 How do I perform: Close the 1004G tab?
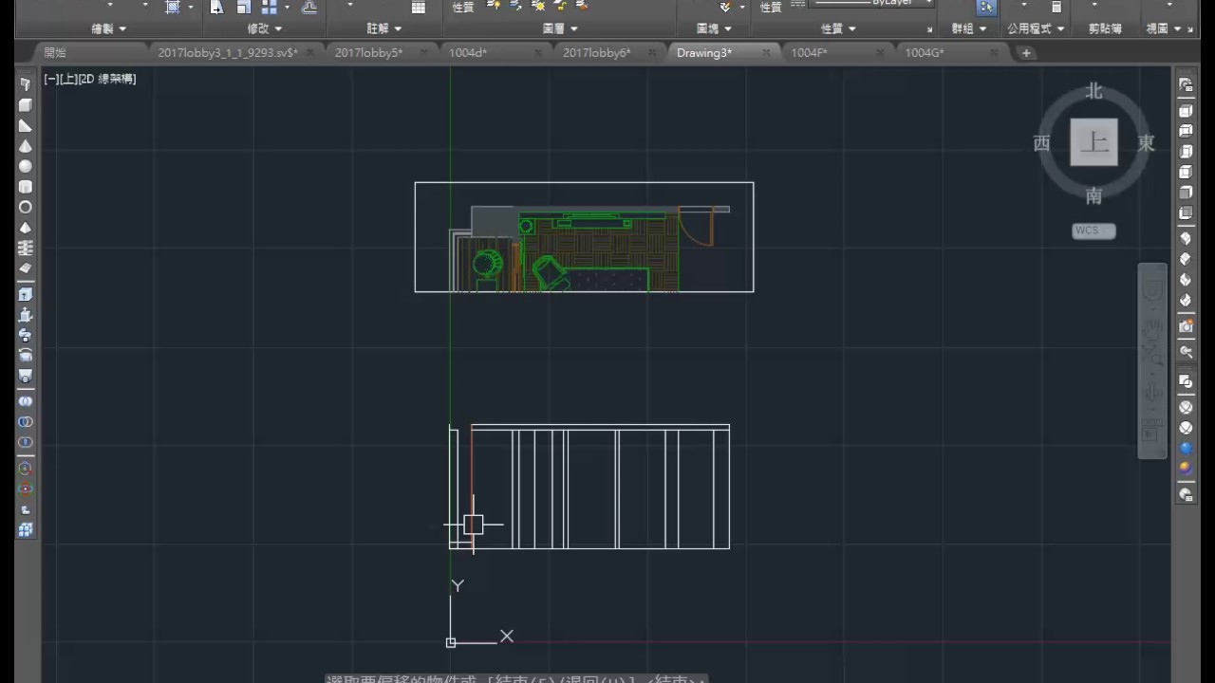coord(992,53)
